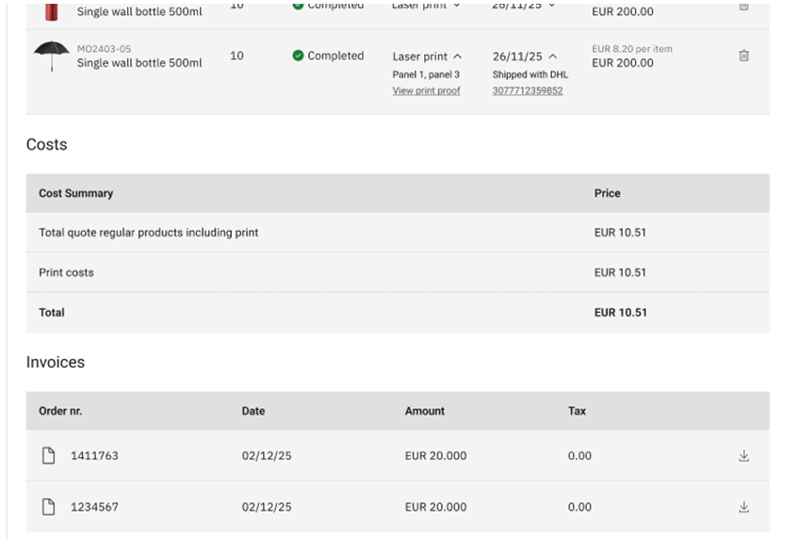Screen dimensions: 798x540
Task: Open the black umbrella product thumbnail
Action: [50, 57]
